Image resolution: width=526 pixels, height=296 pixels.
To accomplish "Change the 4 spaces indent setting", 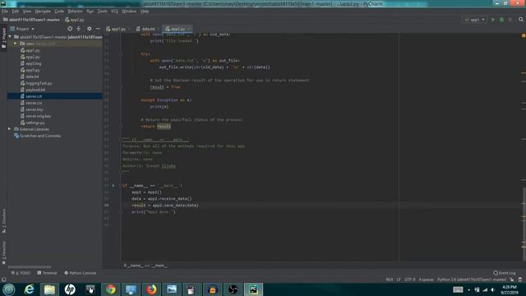I will coord(426,280).
